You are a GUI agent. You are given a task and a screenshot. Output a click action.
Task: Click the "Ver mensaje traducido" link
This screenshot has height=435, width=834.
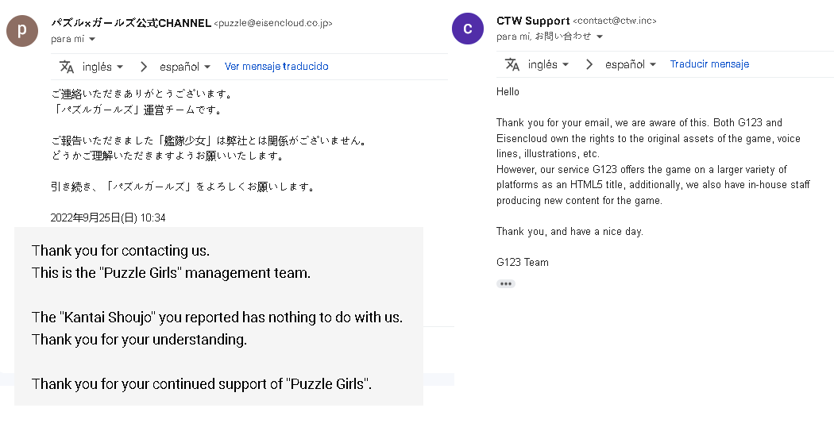coord(276,67)
